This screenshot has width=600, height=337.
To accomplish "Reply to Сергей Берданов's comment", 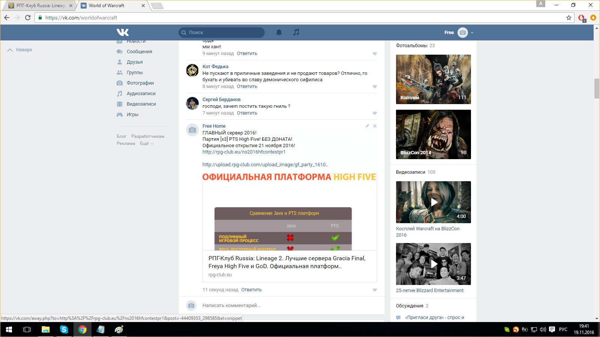I will [247, 113].
